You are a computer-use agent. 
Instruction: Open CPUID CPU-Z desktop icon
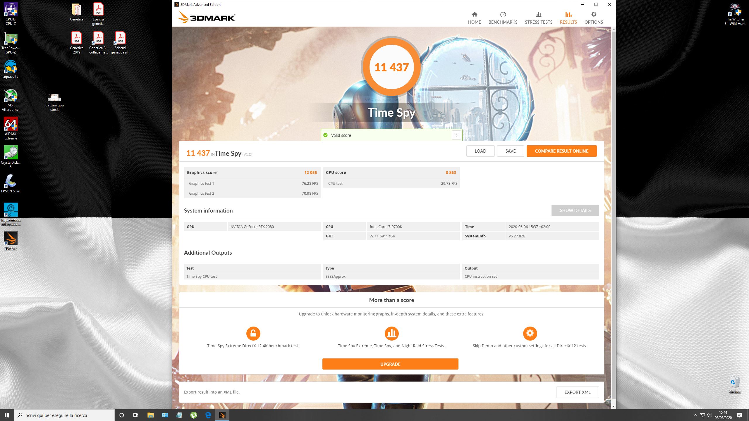point(11,14)
